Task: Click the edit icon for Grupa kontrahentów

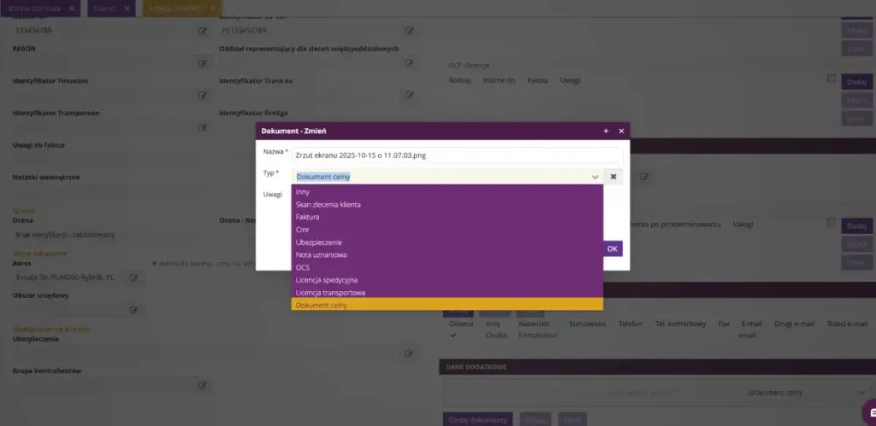Action: click(203, 385)
